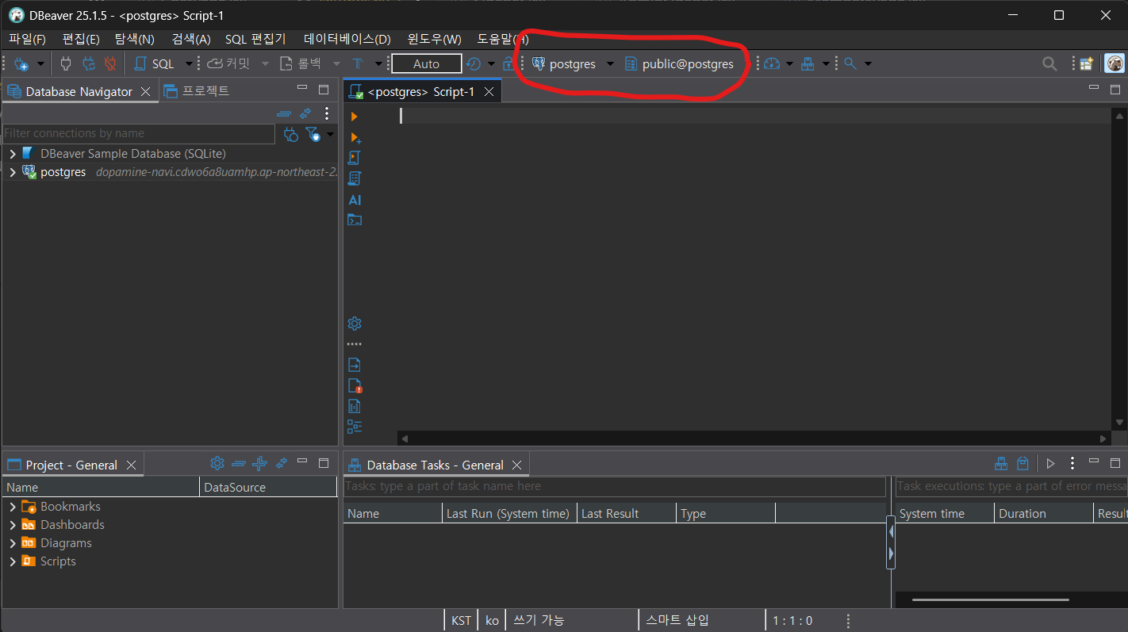
Task: Click the database tasks toolbar icon
Action: [808, 63]
